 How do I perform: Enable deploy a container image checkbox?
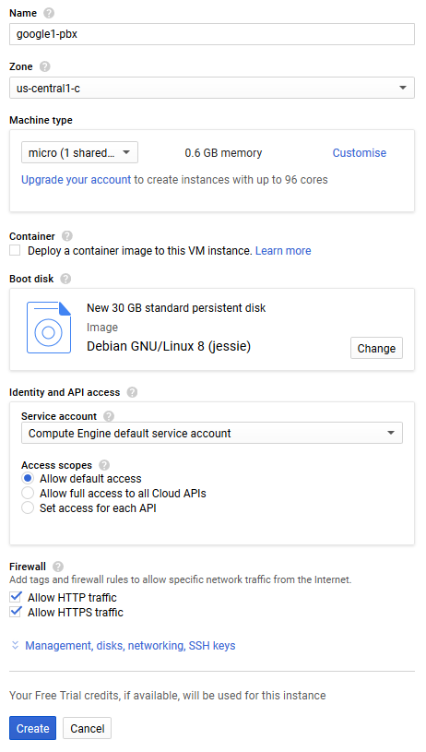[16, 250]
